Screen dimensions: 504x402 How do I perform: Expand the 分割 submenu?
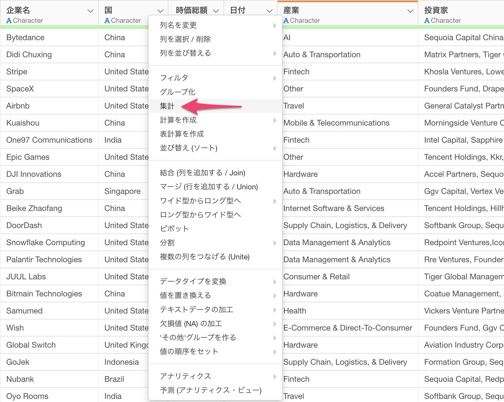(215, 243)
